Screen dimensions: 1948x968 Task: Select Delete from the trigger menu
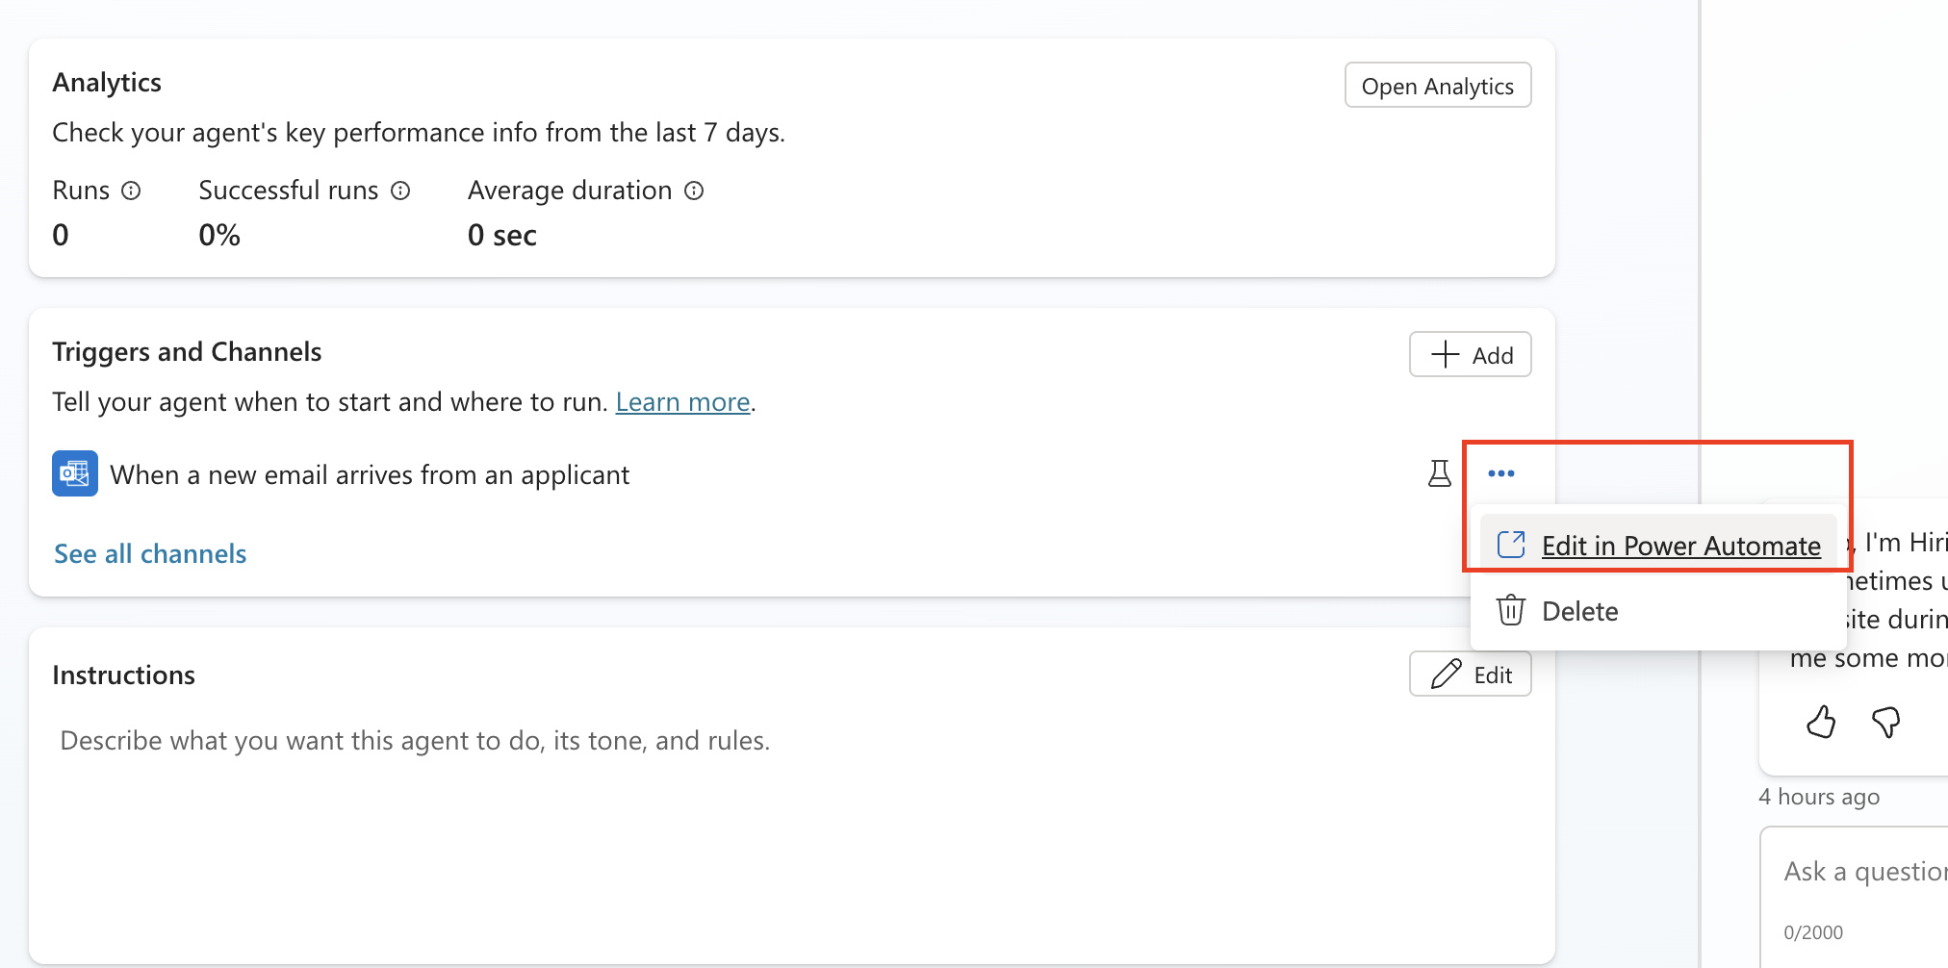[1579, 611]
